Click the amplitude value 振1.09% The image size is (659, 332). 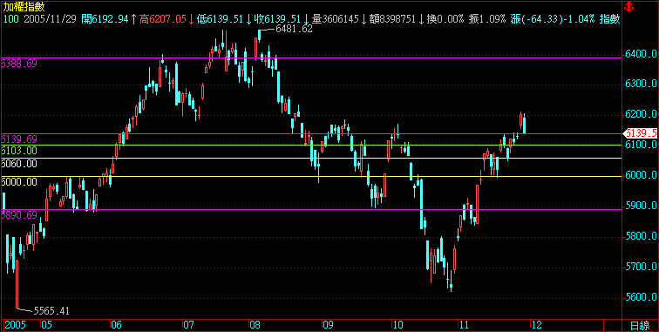(x=487, y=19)
